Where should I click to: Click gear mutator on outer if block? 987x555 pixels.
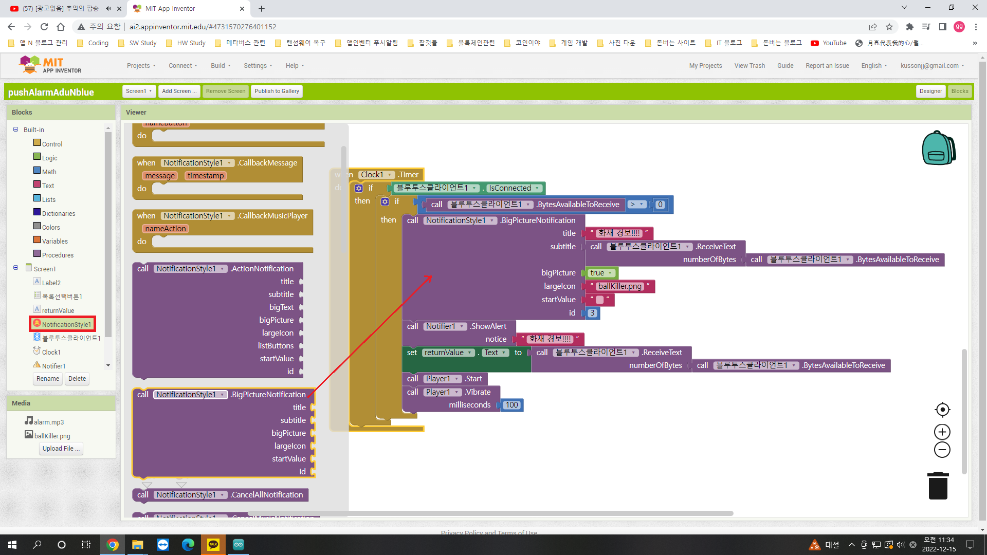click(x=359, y=188)
